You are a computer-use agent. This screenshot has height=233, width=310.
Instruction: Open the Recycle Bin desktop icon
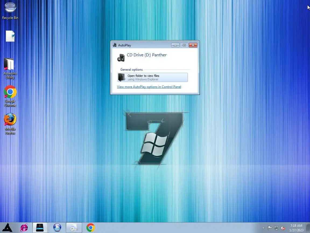10,11
